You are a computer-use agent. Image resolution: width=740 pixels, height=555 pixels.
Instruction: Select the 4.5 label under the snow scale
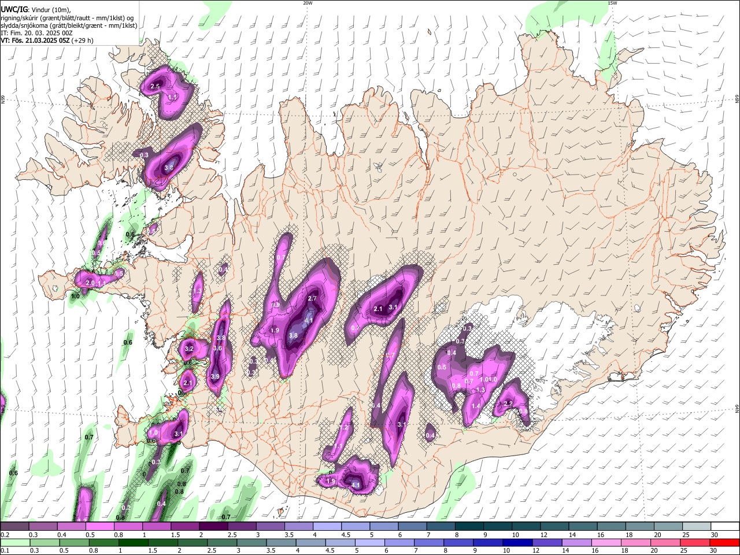coord(346,535)
